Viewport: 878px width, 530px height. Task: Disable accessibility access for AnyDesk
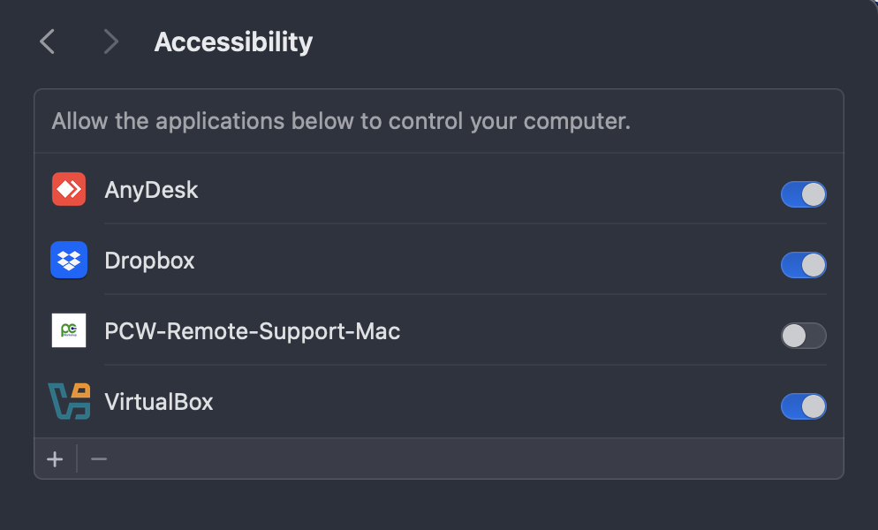[803, 194]
